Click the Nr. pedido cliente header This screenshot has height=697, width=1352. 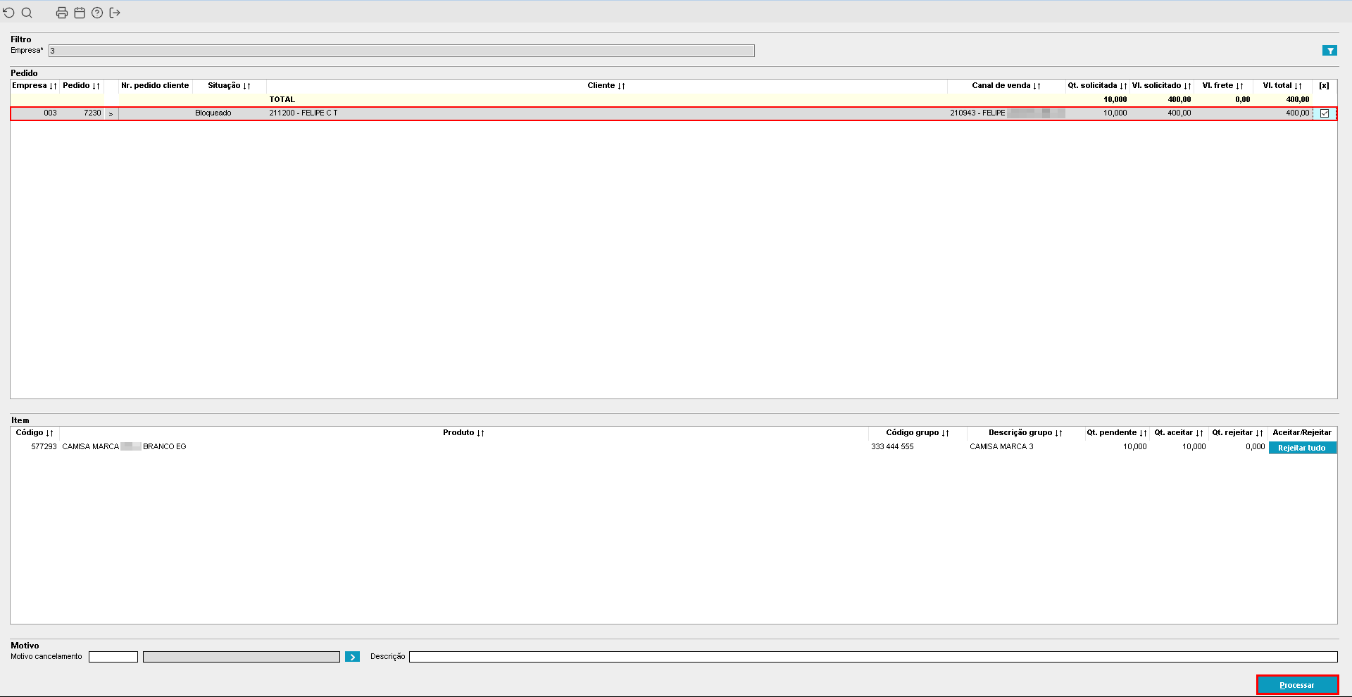155,86
